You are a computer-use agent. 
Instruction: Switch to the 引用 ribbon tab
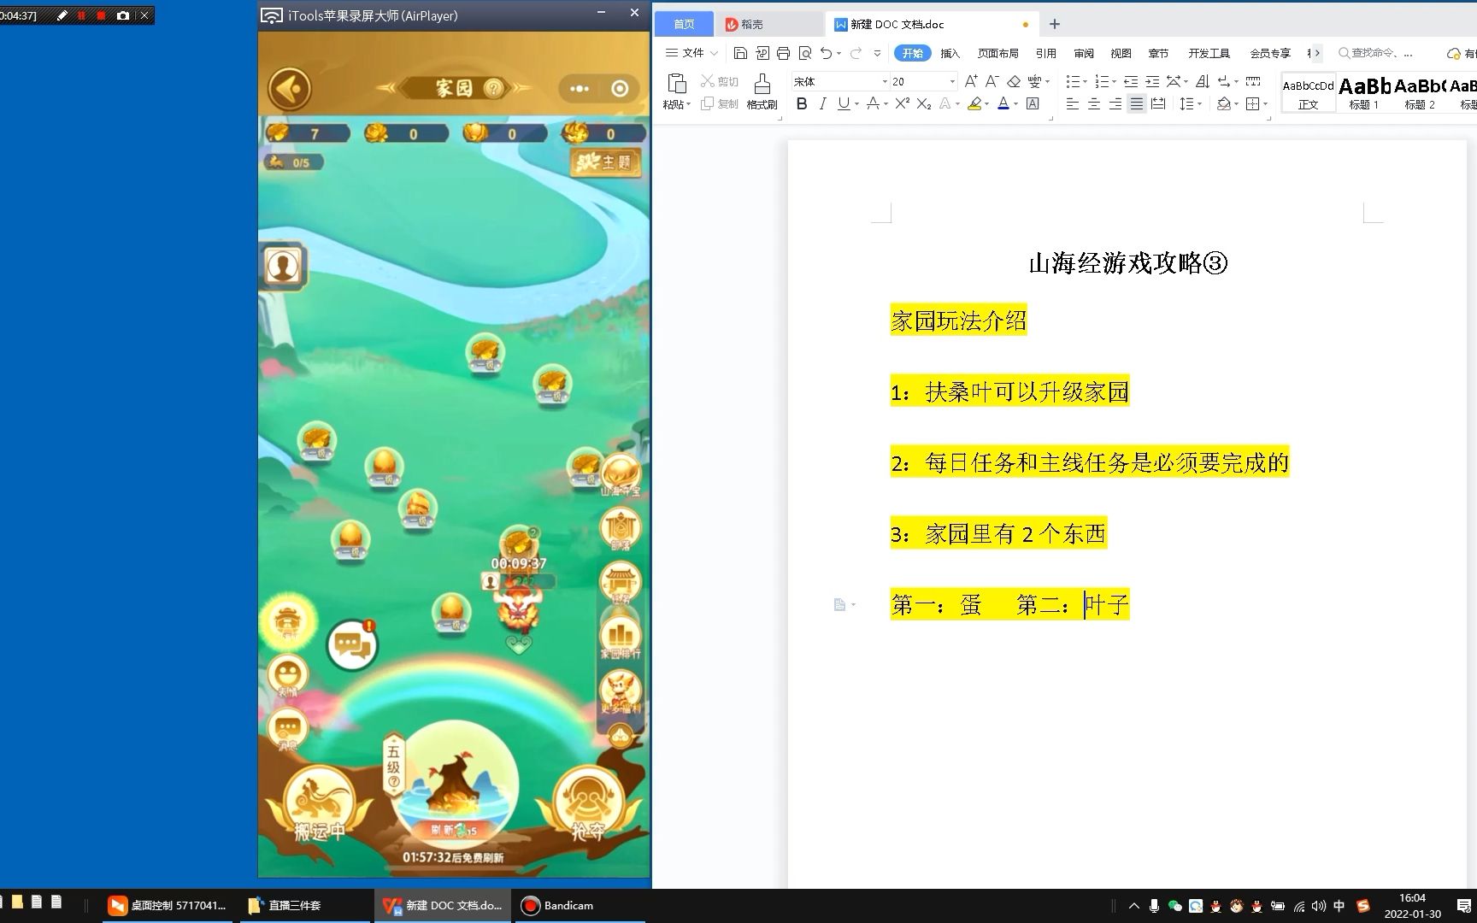click(1045, 53)
